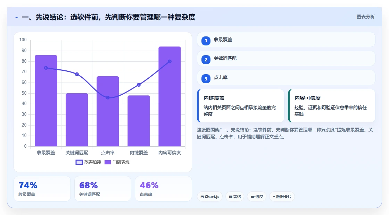389x215 pixels.
Task: Click the lightning icon beside the heading
Action: (x=17, y=17)
